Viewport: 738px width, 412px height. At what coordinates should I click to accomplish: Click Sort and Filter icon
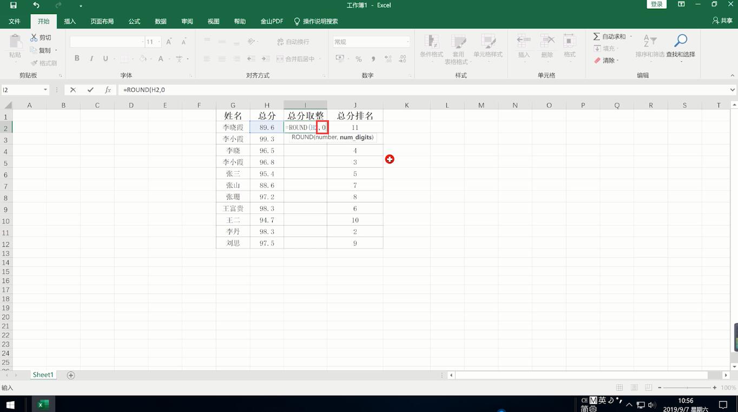(650, 41)
